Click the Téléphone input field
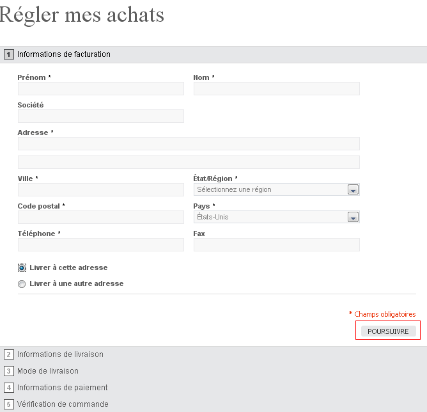427x412 pixels. [101, 244]
